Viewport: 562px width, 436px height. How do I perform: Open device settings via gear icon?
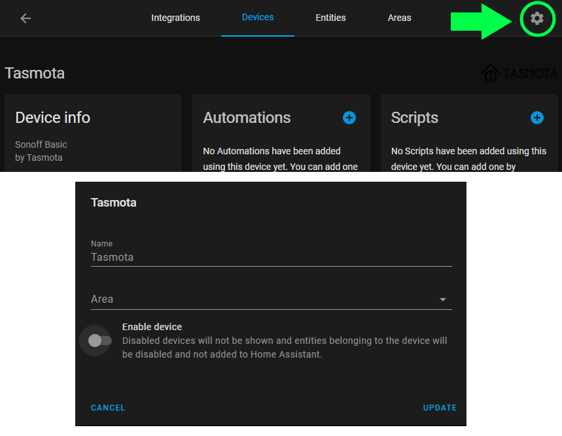point(536,18)
